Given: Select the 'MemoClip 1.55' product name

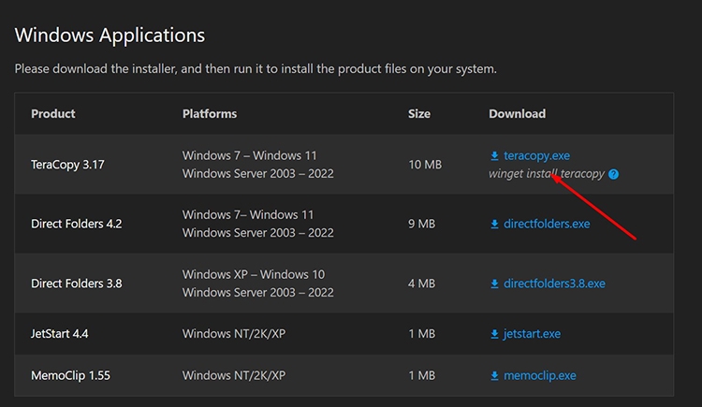Looking at the screenshot, I should [70, 376].
